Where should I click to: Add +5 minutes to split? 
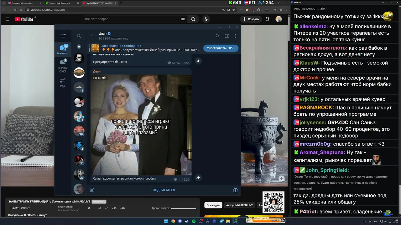coord(107,208)
